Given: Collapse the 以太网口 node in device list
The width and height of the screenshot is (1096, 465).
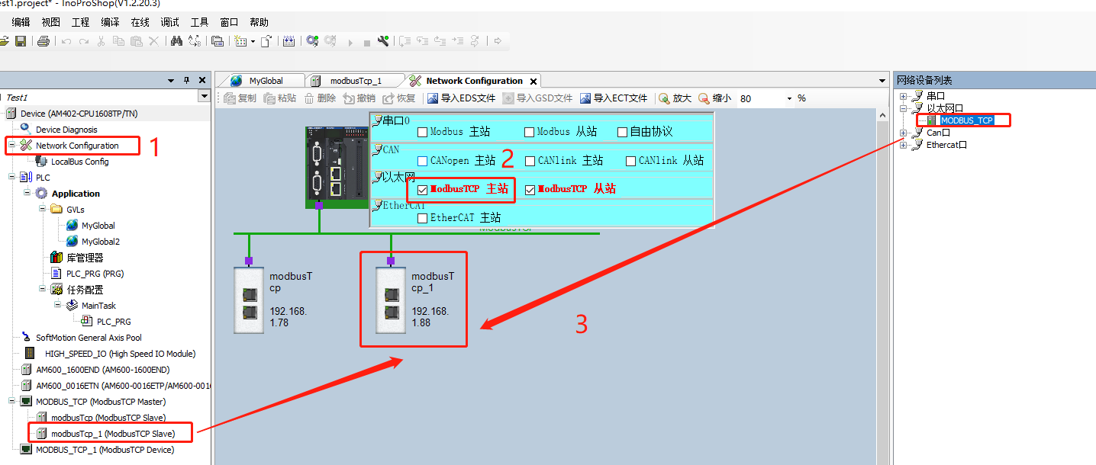Looking at the screenshot, I should [x=904, y=108].
